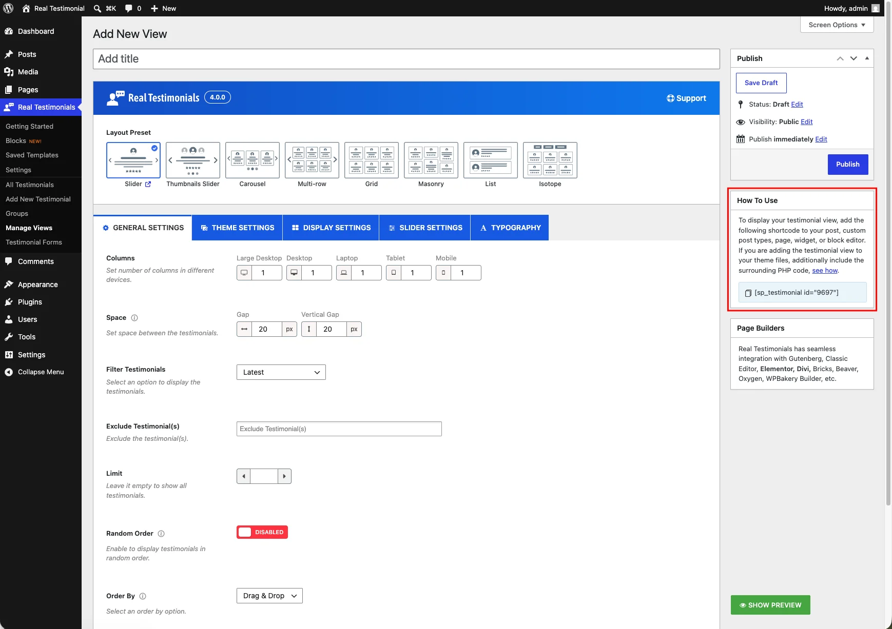Copy the sp_testimonial shortcode via copy icon
This screenshot has height=629, width=892.
click(x=748, y=293)
